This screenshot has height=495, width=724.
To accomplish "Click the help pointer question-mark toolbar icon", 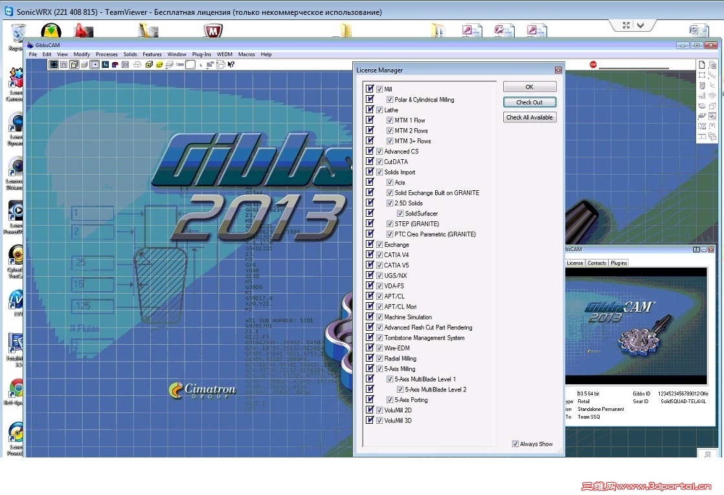I will (x=231, y=65).
